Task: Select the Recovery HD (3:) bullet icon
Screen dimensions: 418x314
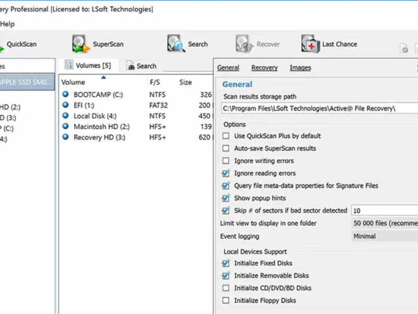Action: [66, 137]
